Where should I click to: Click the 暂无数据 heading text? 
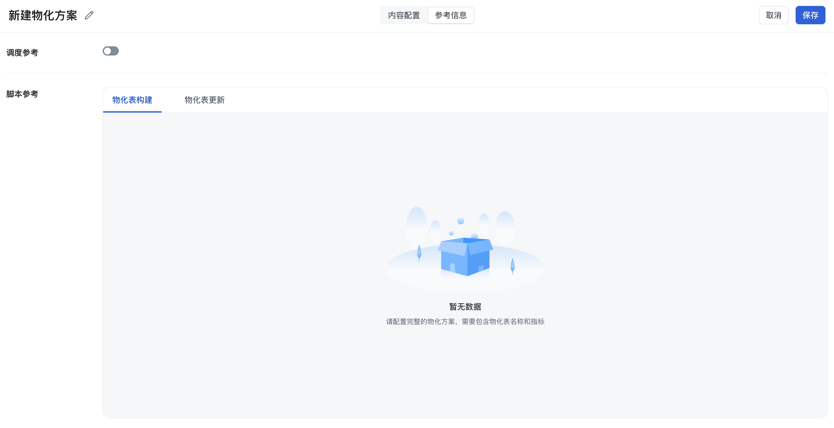(x=465, y=307)
